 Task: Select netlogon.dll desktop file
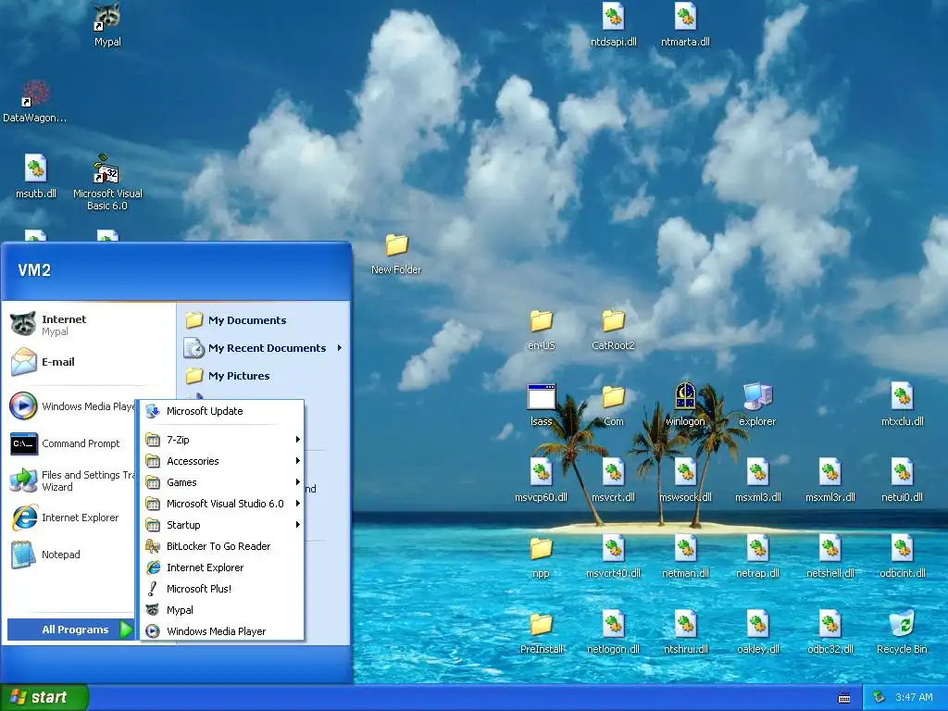pos(613,632)
